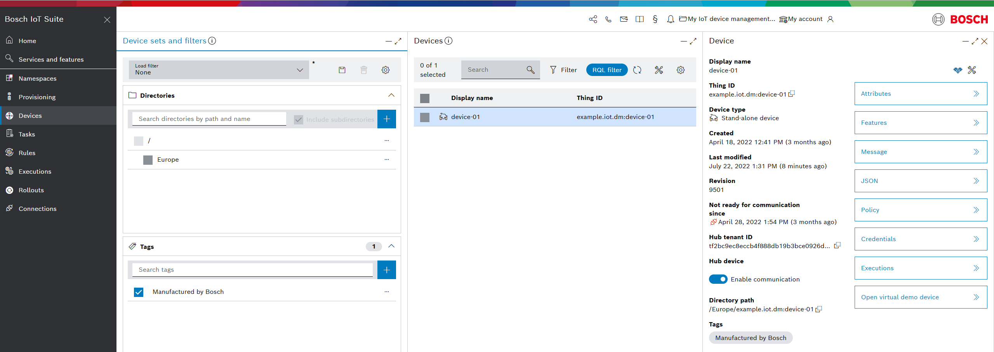The width and height of the screenshot is (994, 352).
Task: Toggle the Enable communication switch
Action: pyautogui.click(x=718, y=279)
